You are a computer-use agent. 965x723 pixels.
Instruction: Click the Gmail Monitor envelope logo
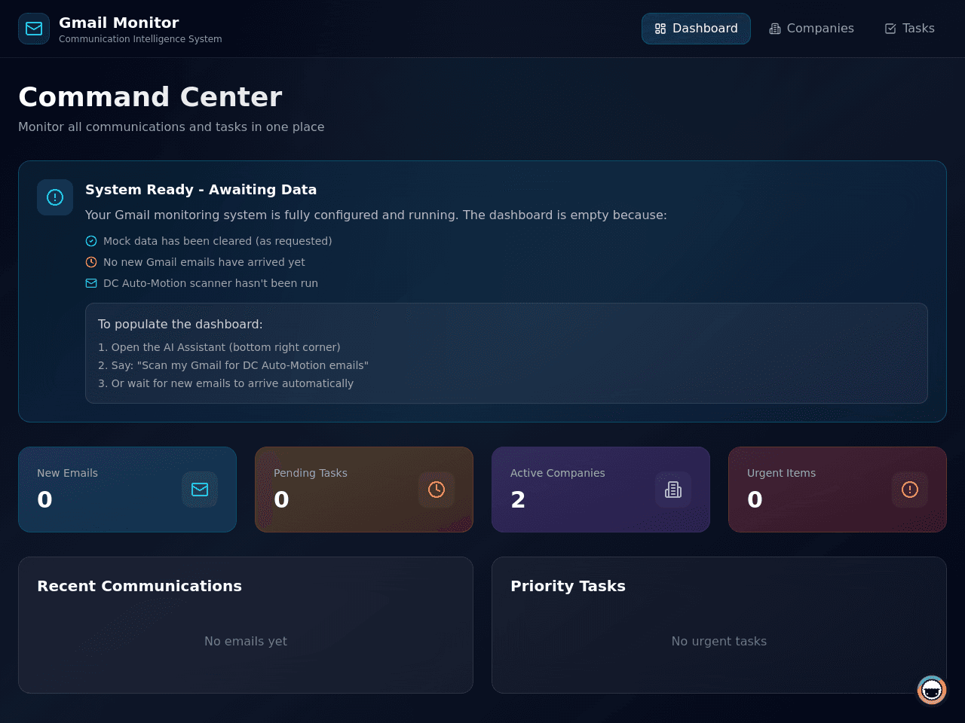34,29
